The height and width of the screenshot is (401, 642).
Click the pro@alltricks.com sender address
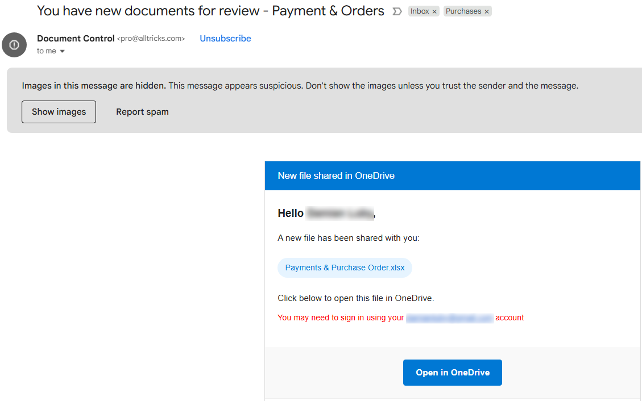coord(151,39)
